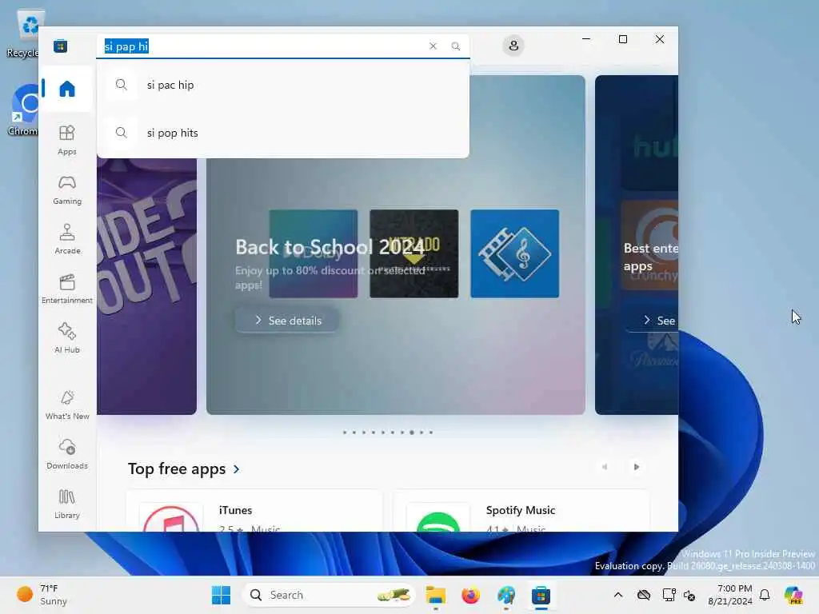819x614 pixels.
Task: Click the volume muted tray icon
Action: (689, 595)
